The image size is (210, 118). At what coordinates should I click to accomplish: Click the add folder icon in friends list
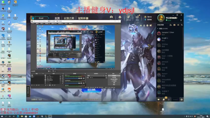tap(174, 25)
